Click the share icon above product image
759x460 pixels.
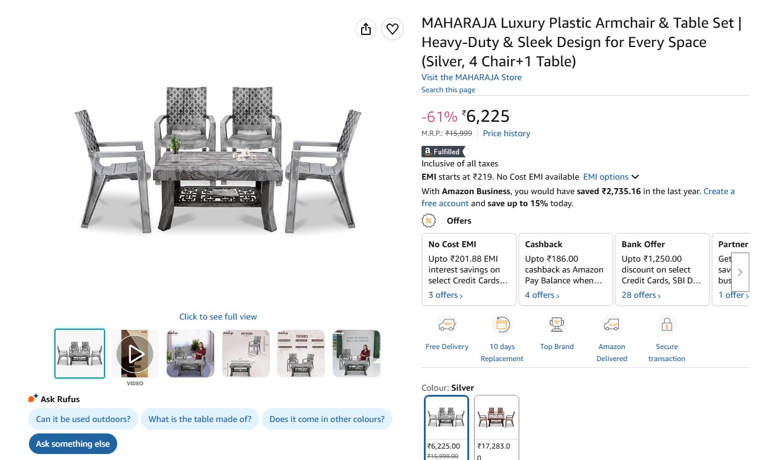[x=365, y=29]
